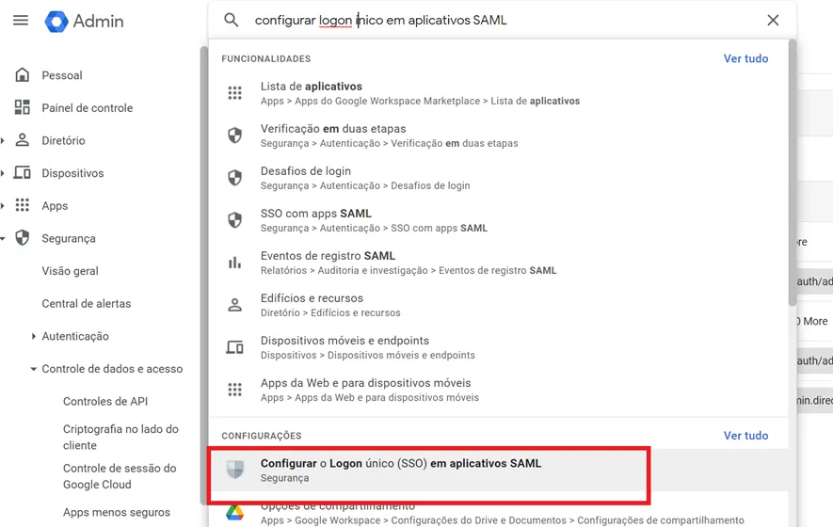Click the Dispositivos devices icon in sidebar
Screen dimensions: 833x527
[23, 172]
